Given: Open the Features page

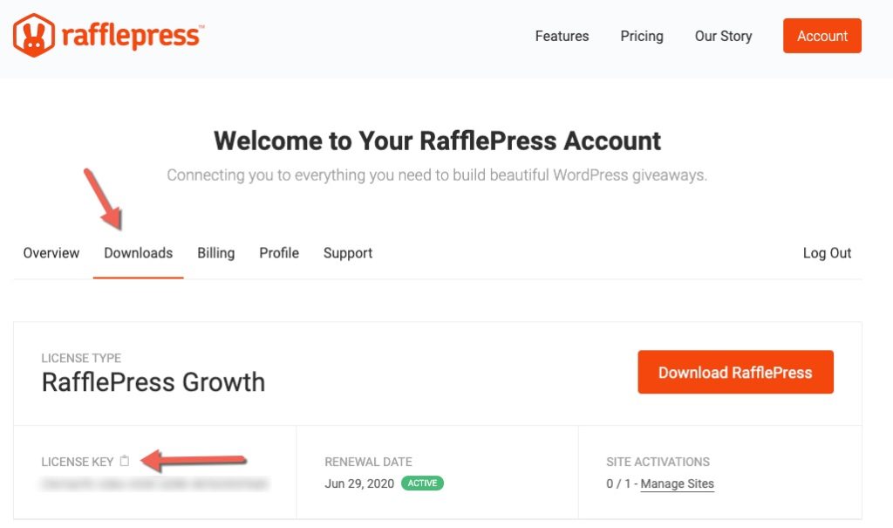Looking at the screenshot, I should [562, 36].
